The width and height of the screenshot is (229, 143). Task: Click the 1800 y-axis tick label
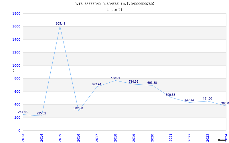[16, 13]
